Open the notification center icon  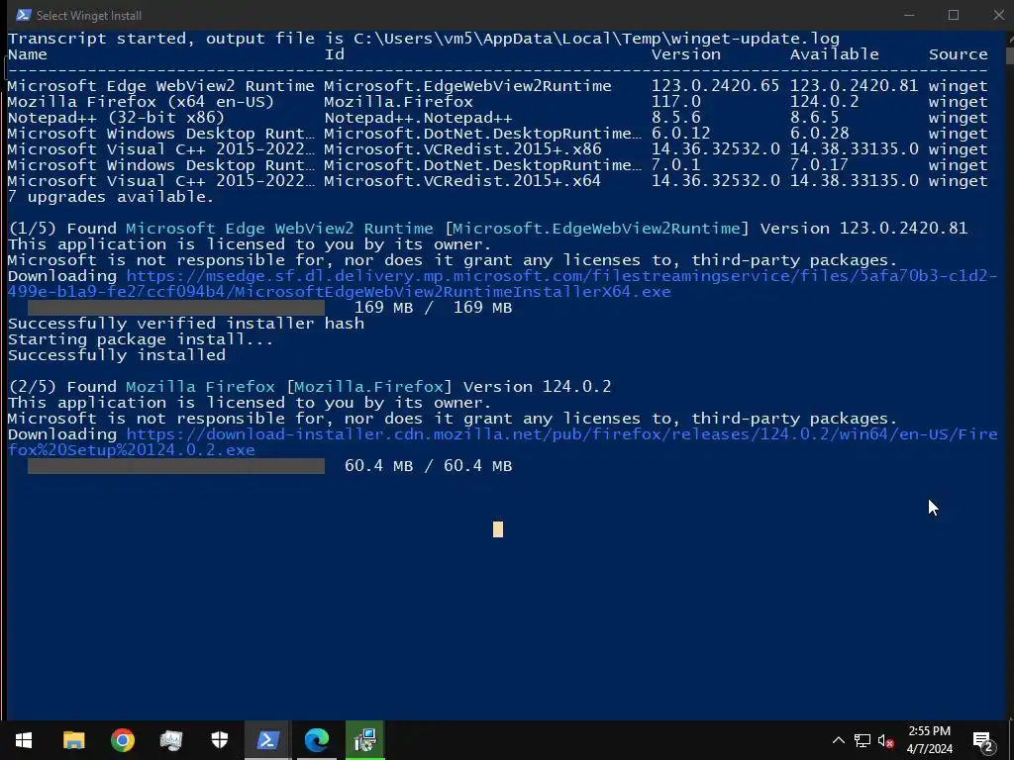[x=983, y=741]
